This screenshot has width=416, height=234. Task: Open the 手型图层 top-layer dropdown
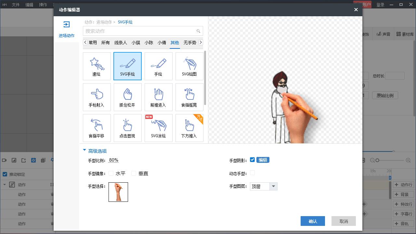[273, 186]
